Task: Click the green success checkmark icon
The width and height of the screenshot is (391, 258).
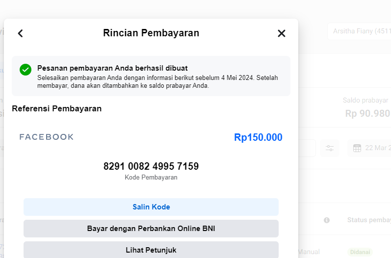Action: (26, 70)
